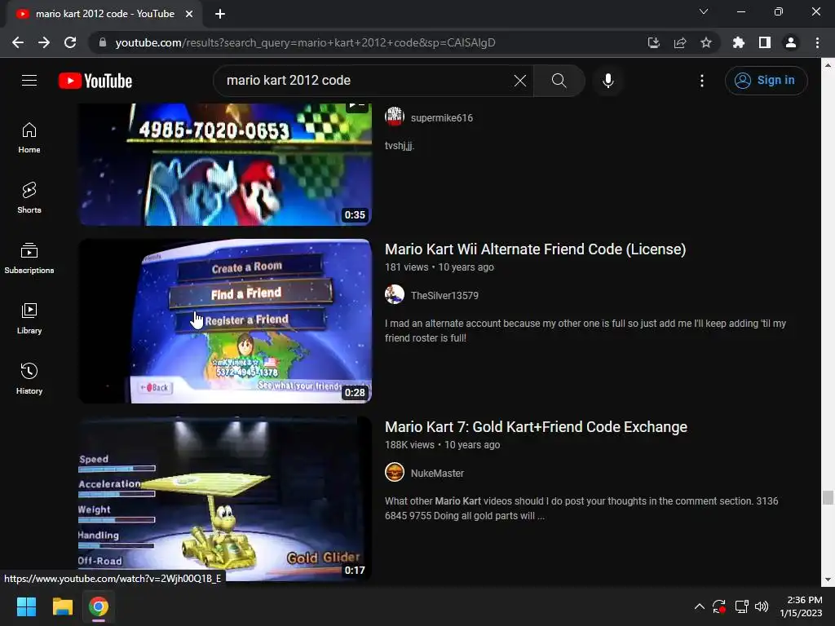The width and height of the screenshot is (835, 626).
Task: Open the Chrome side panel icon
Action: pyautogui.click(x=764, y=42)
